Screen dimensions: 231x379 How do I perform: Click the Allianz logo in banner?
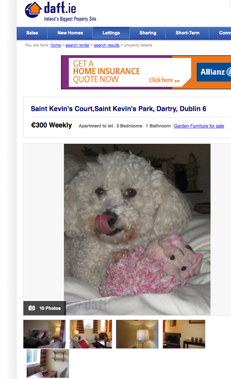[x=213, y=72]
